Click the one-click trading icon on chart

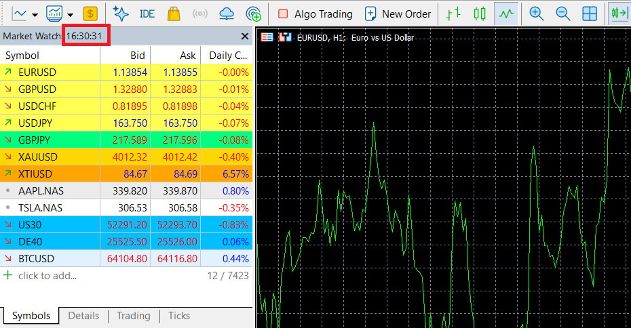285,37
